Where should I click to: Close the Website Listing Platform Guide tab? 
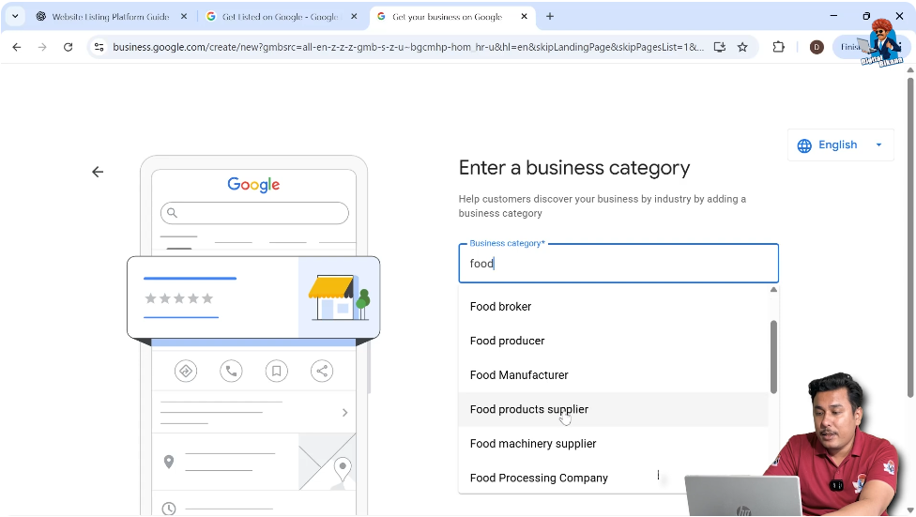(x=183, y=16)
